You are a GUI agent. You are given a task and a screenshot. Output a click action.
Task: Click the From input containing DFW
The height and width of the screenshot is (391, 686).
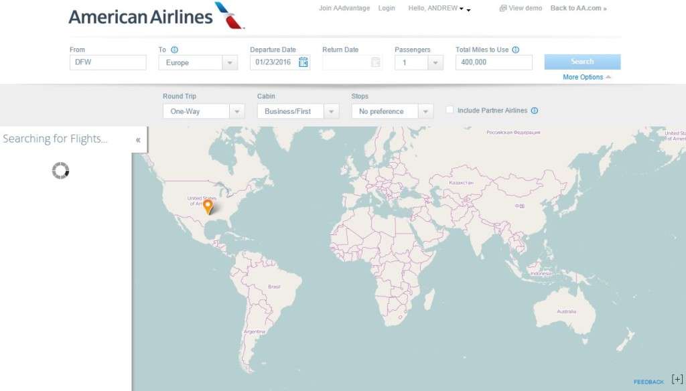pyautogui.click(x=107, y=62)
